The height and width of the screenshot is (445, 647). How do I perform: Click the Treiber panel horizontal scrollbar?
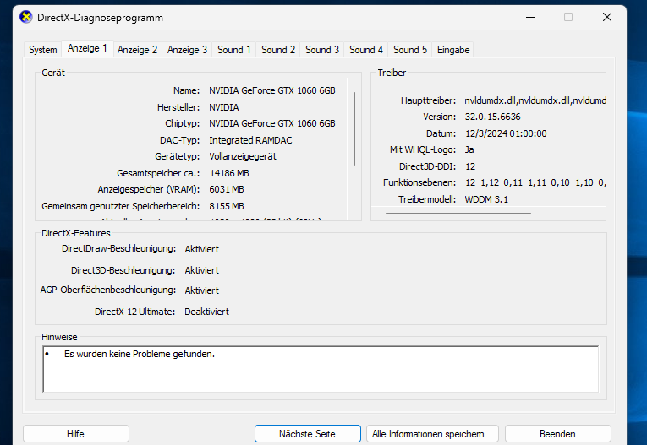coord(458,214)
